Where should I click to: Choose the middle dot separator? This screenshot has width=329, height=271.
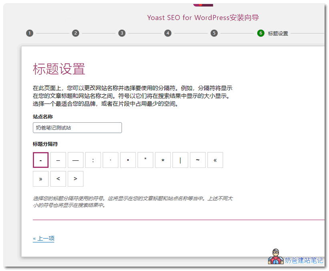coord(111,160)
